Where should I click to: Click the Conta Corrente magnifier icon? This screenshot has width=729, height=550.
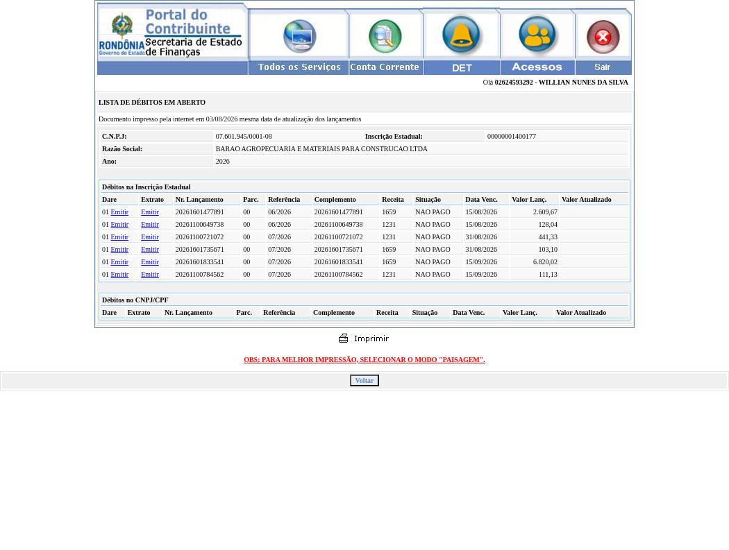[385, 36]
